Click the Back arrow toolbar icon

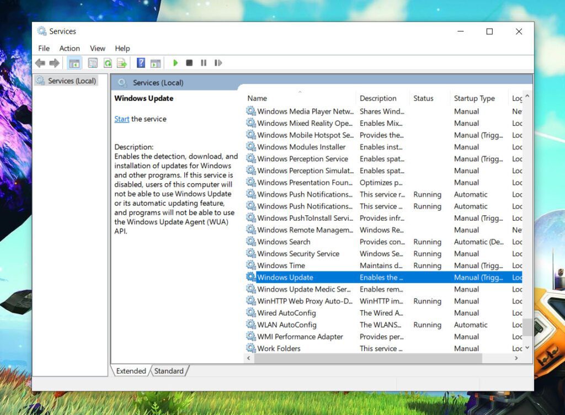click(40, 63)
